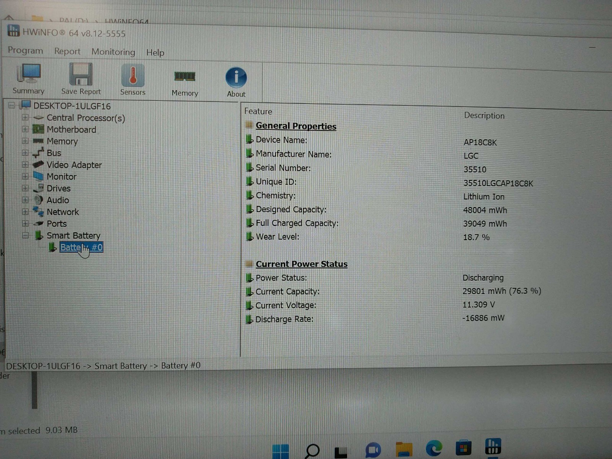Open File Explorer from the taskbar
This screenshot has height=459, width=612.
coord(404,449)
